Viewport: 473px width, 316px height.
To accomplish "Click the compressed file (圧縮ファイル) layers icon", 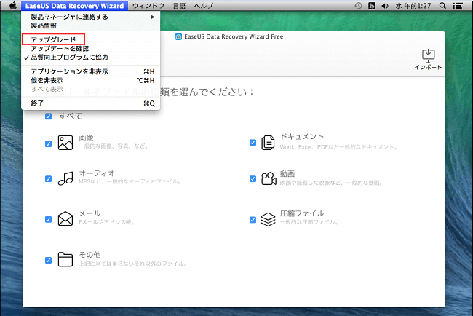I will (268, 219).
